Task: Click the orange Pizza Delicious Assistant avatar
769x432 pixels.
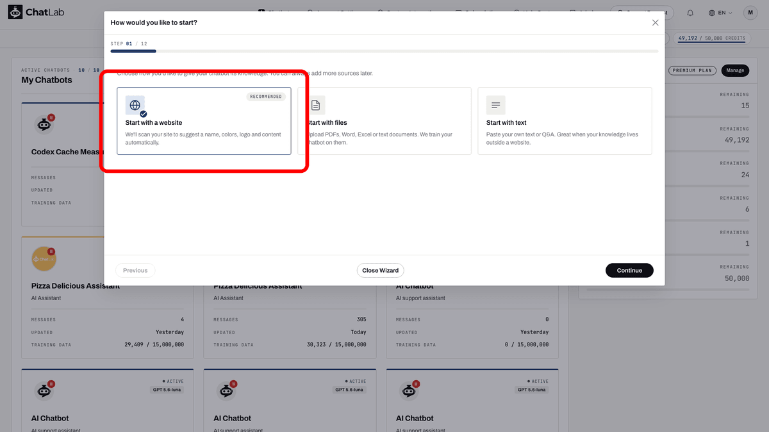Action: [x=44, y=259]
